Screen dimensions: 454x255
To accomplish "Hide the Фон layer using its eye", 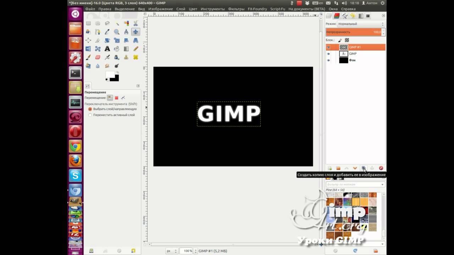I will tap(328, 60).
